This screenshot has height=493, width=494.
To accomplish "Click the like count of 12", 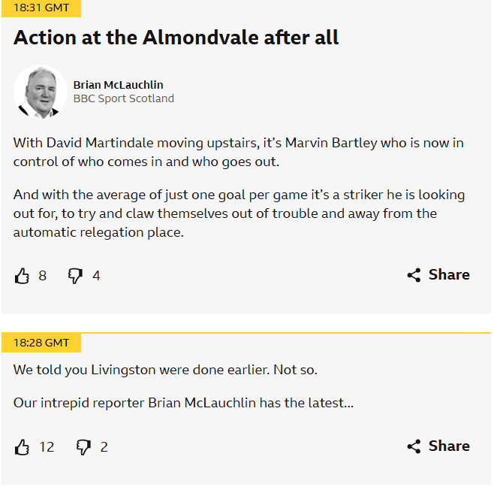I will click(47, 447).
